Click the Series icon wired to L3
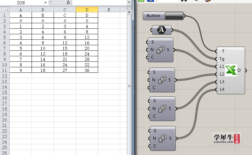 coord(162,109)
